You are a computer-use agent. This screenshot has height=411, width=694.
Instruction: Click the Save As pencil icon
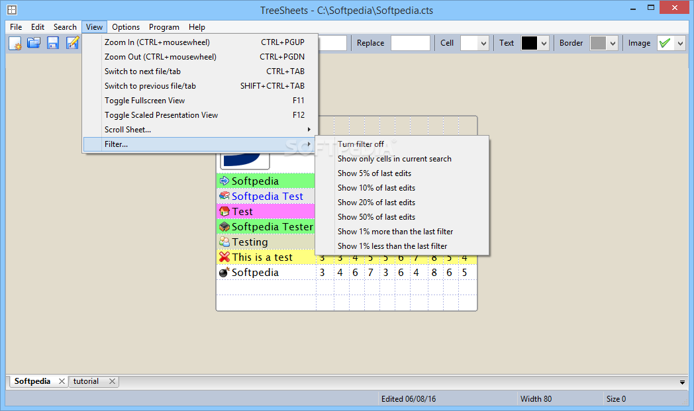point(72,43)
